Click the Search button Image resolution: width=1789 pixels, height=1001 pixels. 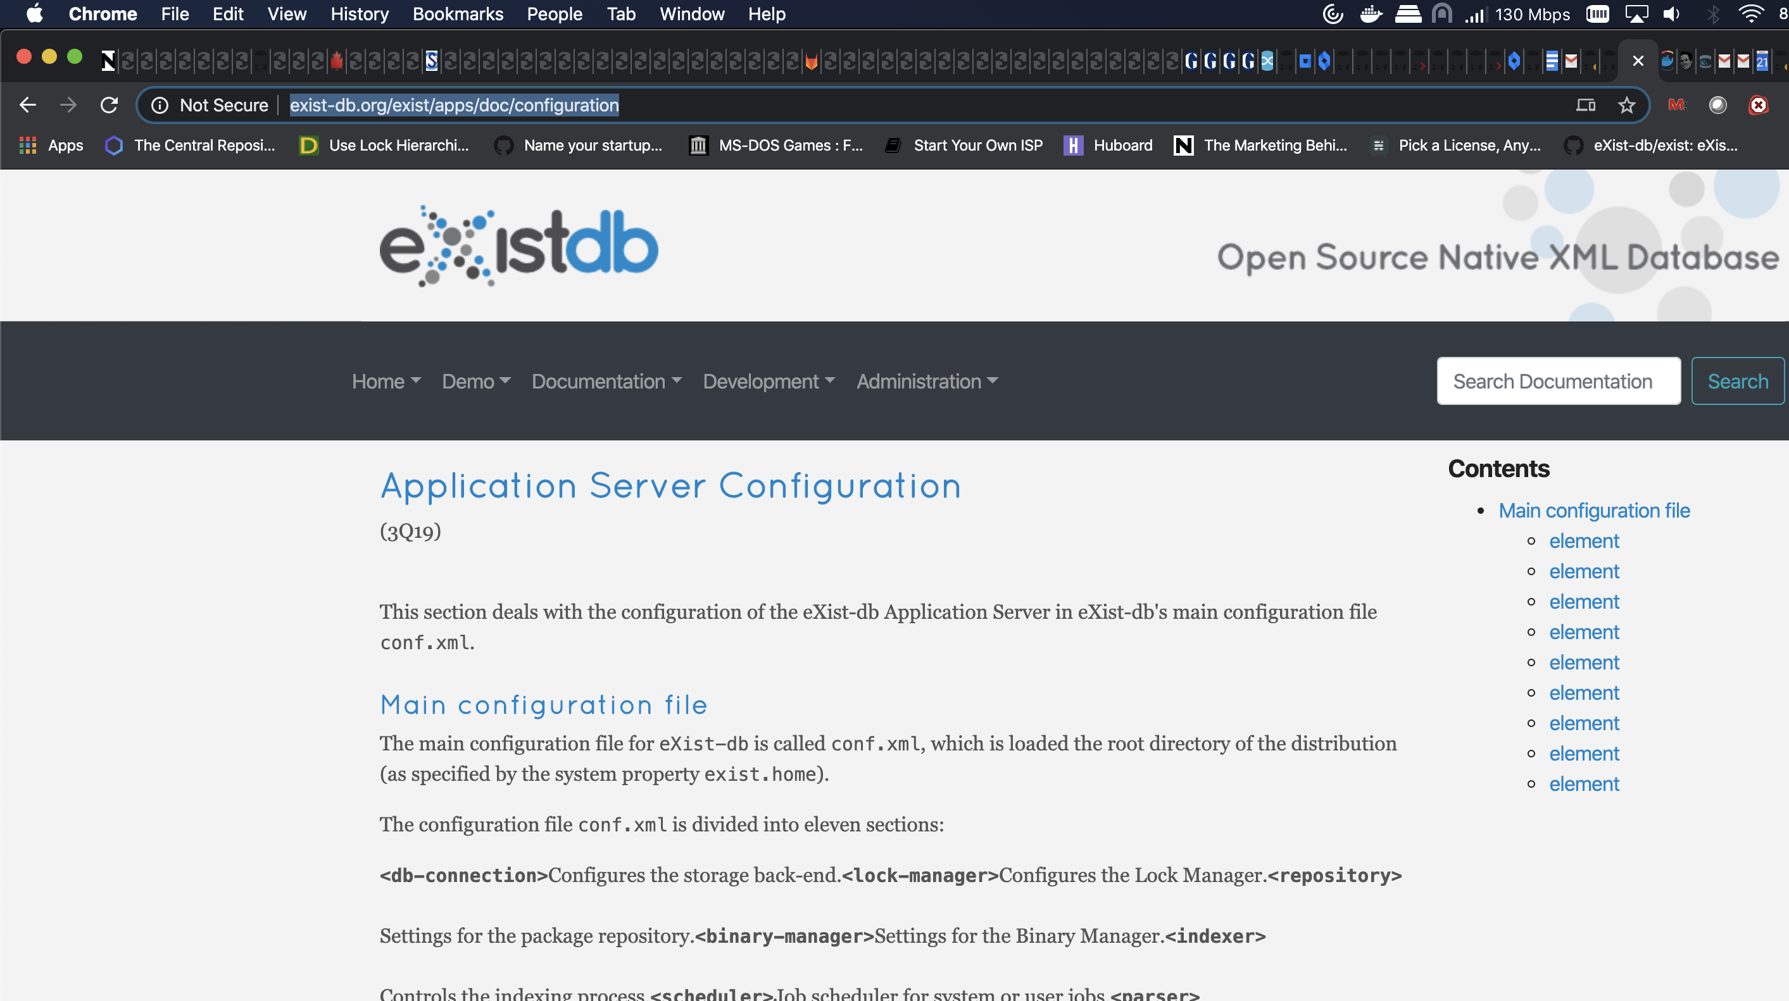coord(1737,381)
